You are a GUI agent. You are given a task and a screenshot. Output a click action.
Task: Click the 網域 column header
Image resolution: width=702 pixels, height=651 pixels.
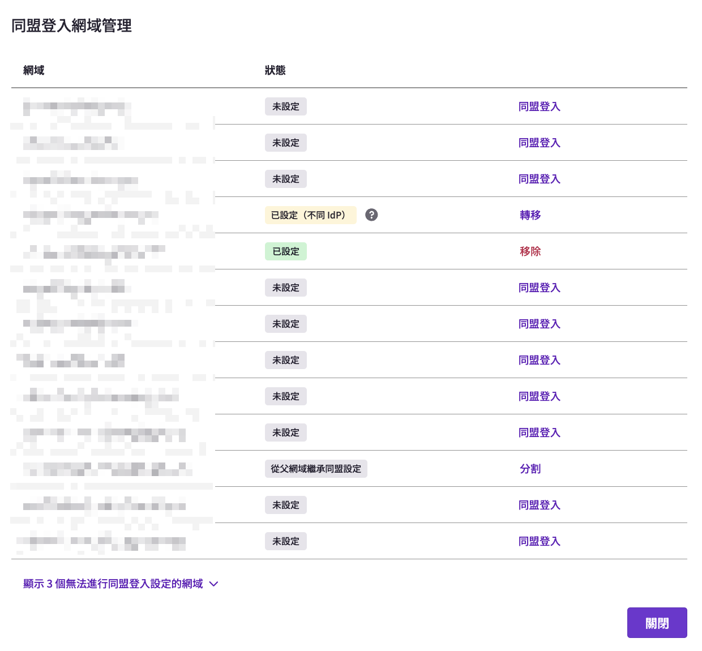coord(33,70)
